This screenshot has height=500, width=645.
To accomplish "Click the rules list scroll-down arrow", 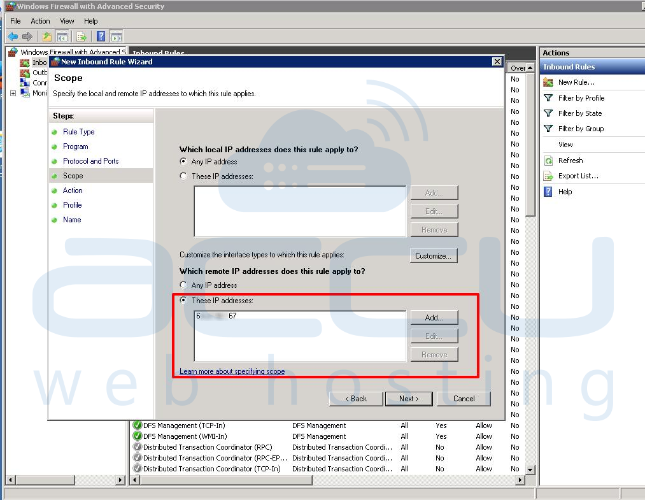I will click(x=530, y=469).
